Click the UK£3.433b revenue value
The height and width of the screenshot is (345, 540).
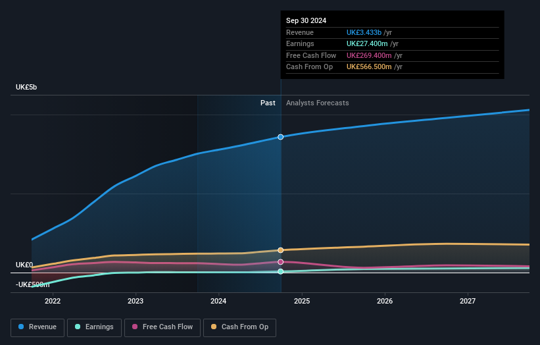coord(364,32)
